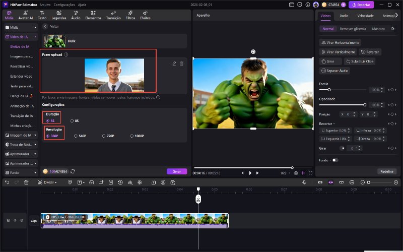
Task: Open the 16:9 aspect ratio dropdown
Action: coord(285,173)
